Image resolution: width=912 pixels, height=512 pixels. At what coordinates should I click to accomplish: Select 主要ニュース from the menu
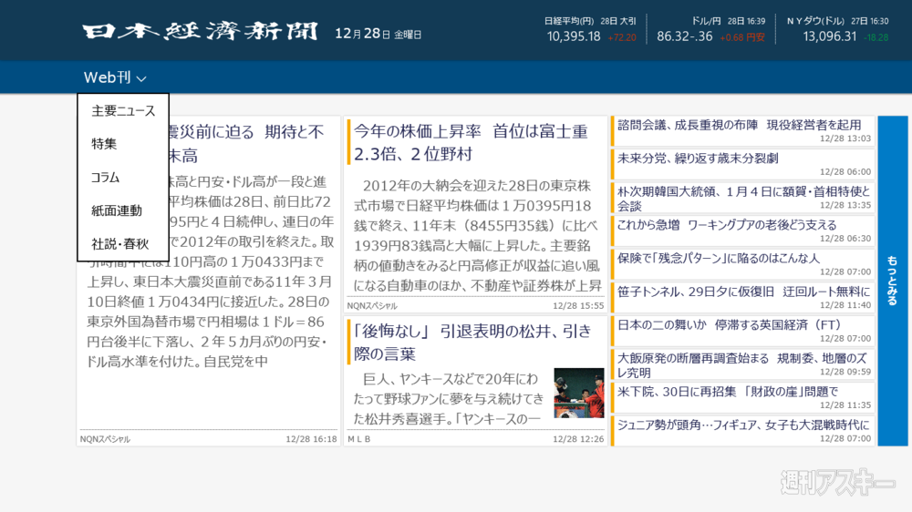(x=123, y=111)
